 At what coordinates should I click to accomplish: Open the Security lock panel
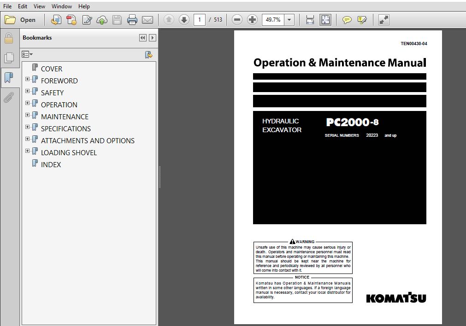click(9, 38)
